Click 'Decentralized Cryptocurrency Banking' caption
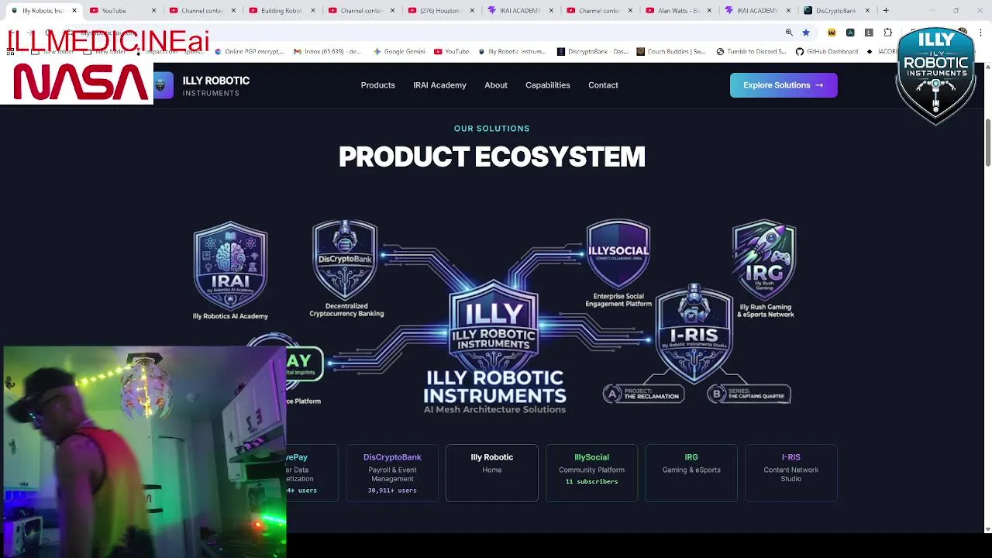Screen dimensions: 992x558 coord(346,309)
